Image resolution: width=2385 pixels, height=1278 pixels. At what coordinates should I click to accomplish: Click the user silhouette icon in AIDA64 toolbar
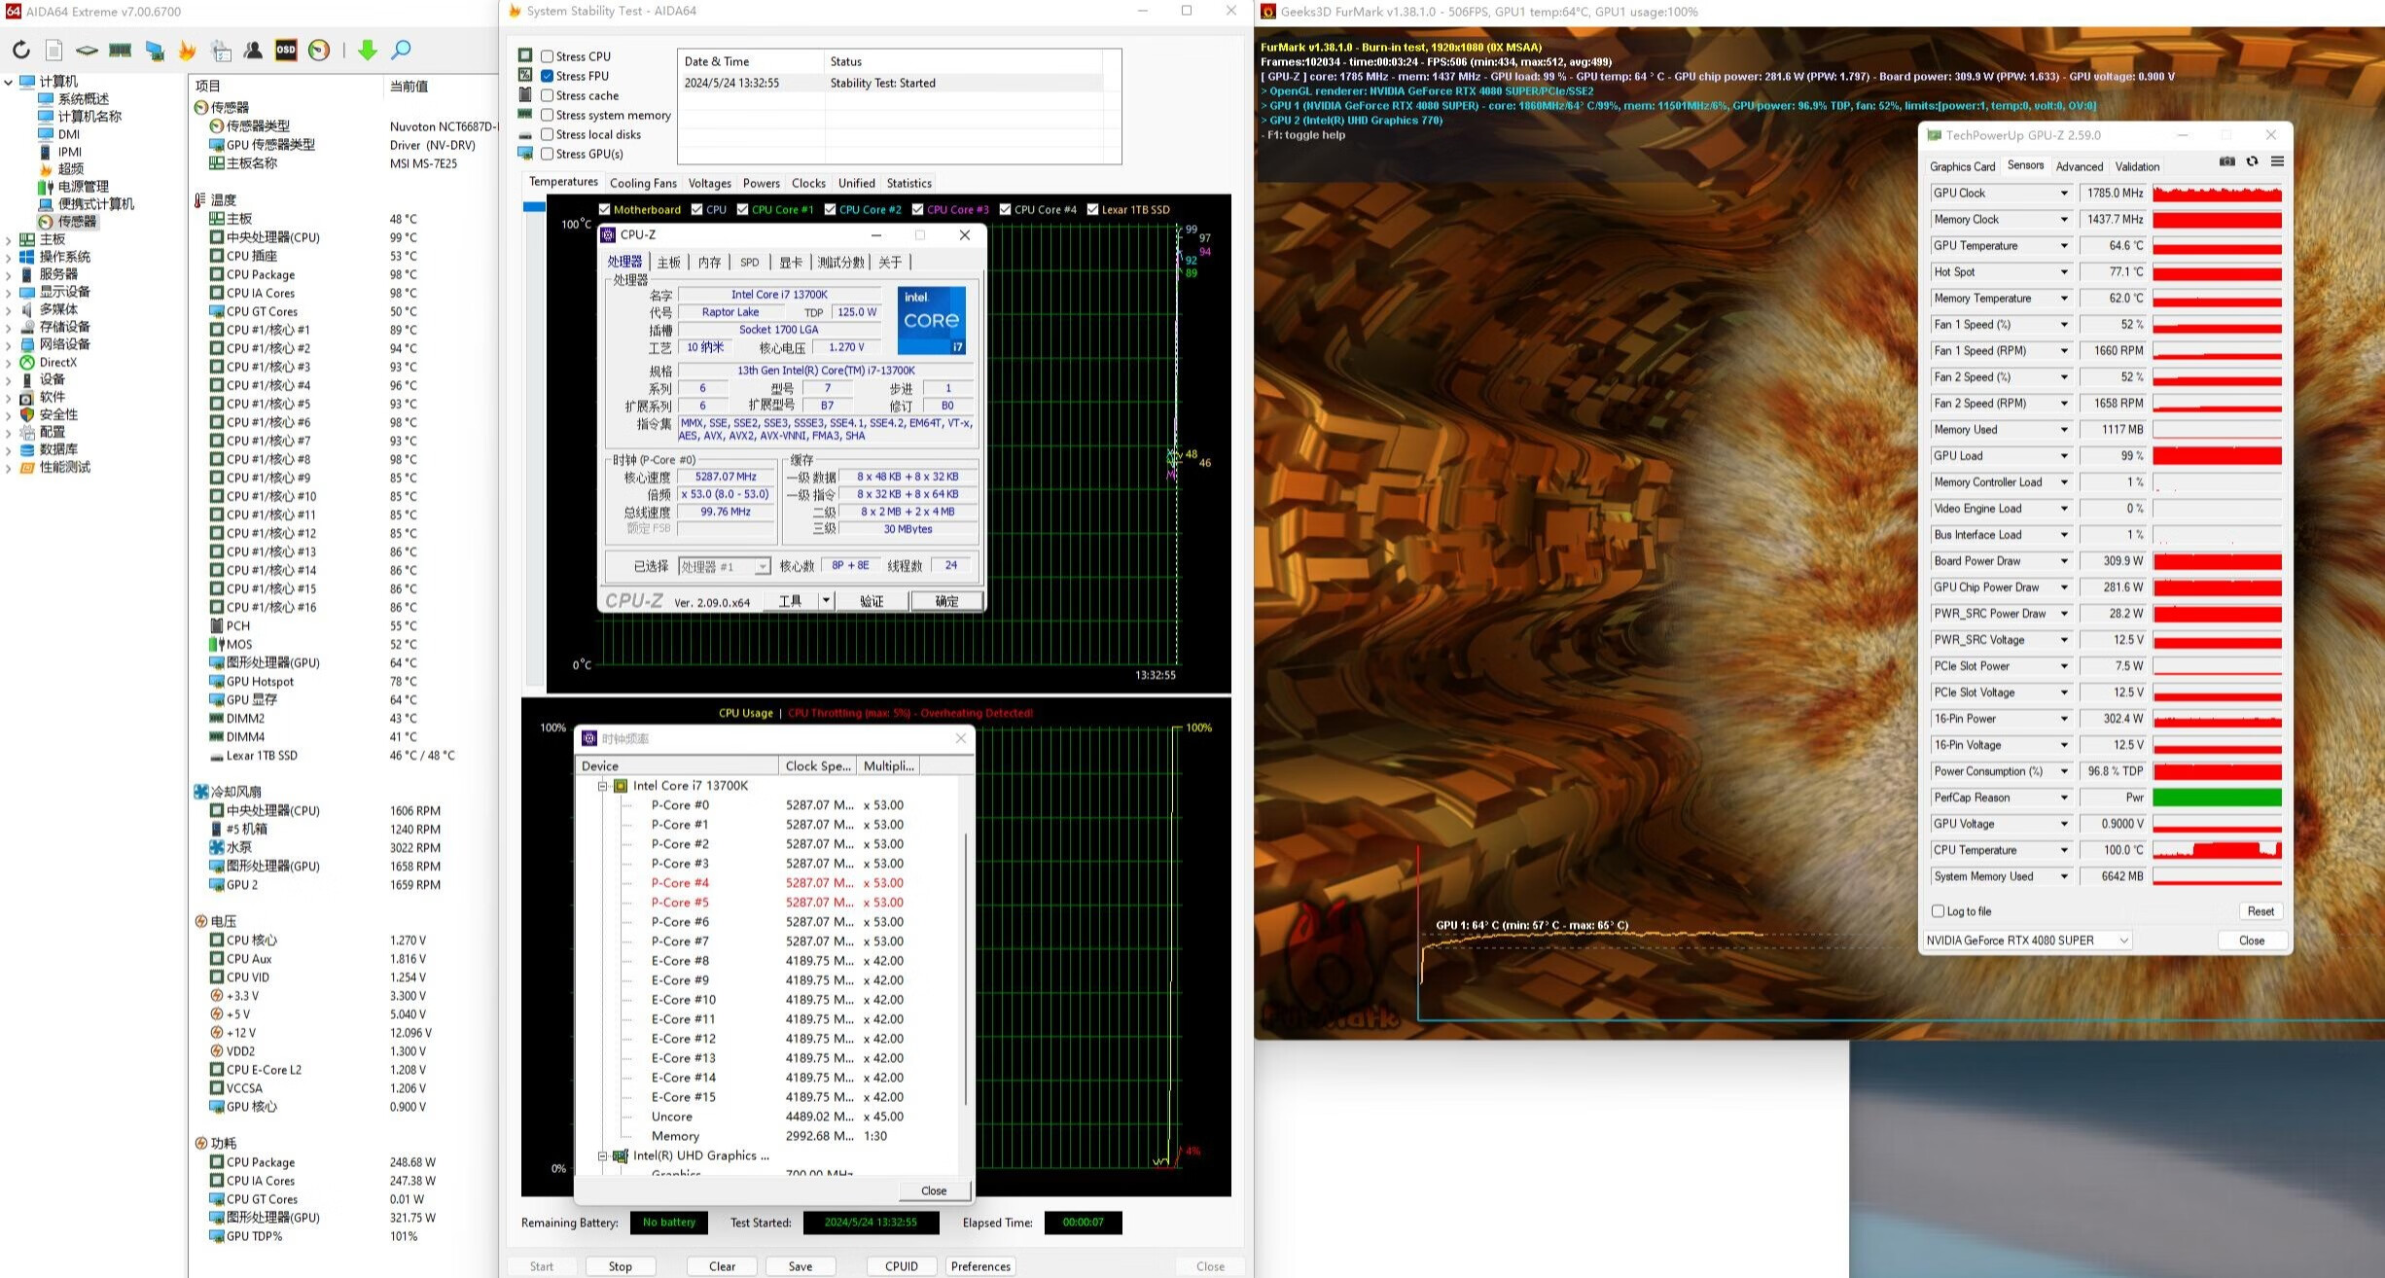click(x=253, y=50)
